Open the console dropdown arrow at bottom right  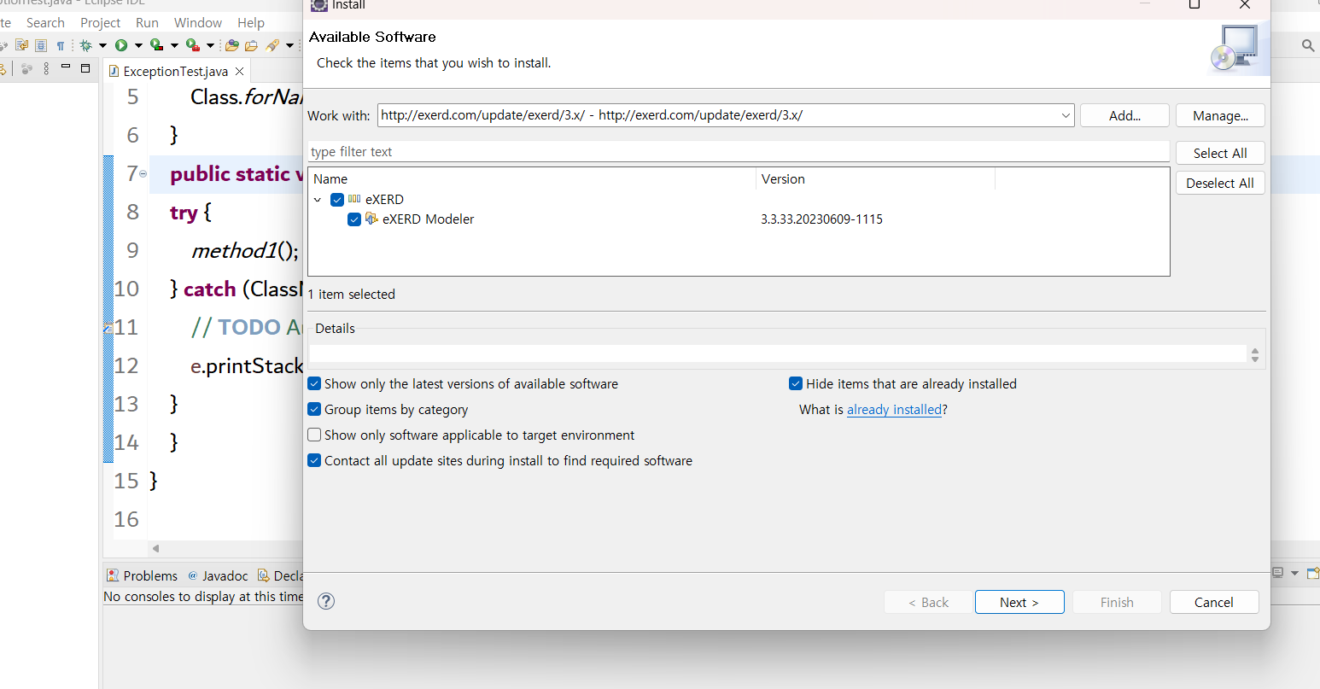coord(1294,573)
